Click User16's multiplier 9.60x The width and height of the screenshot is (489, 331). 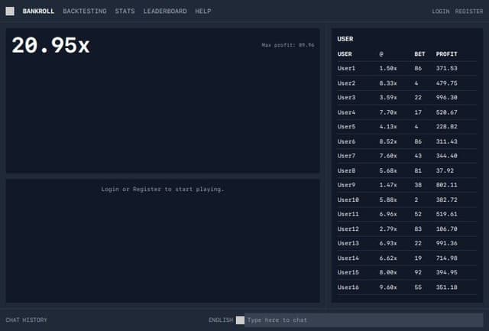pos(388,287)
